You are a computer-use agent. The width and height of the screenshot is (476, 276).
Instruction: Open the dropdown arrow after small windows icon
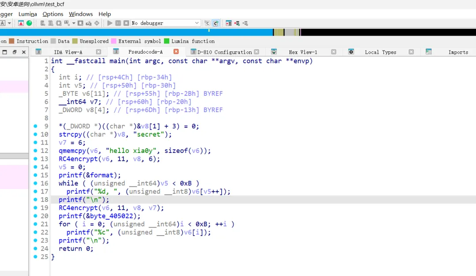(x=74, y=23)
